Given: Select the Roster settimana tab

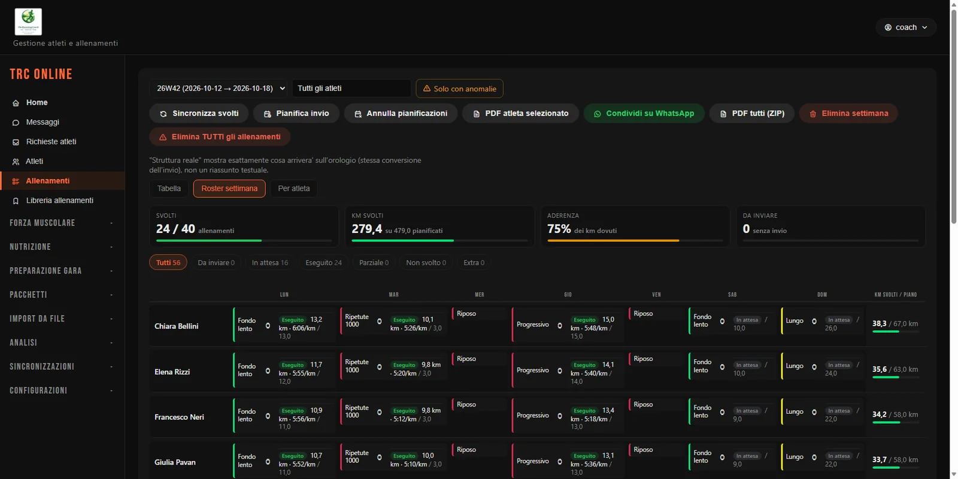Looking at the screenshot, I should coord(229,189).
